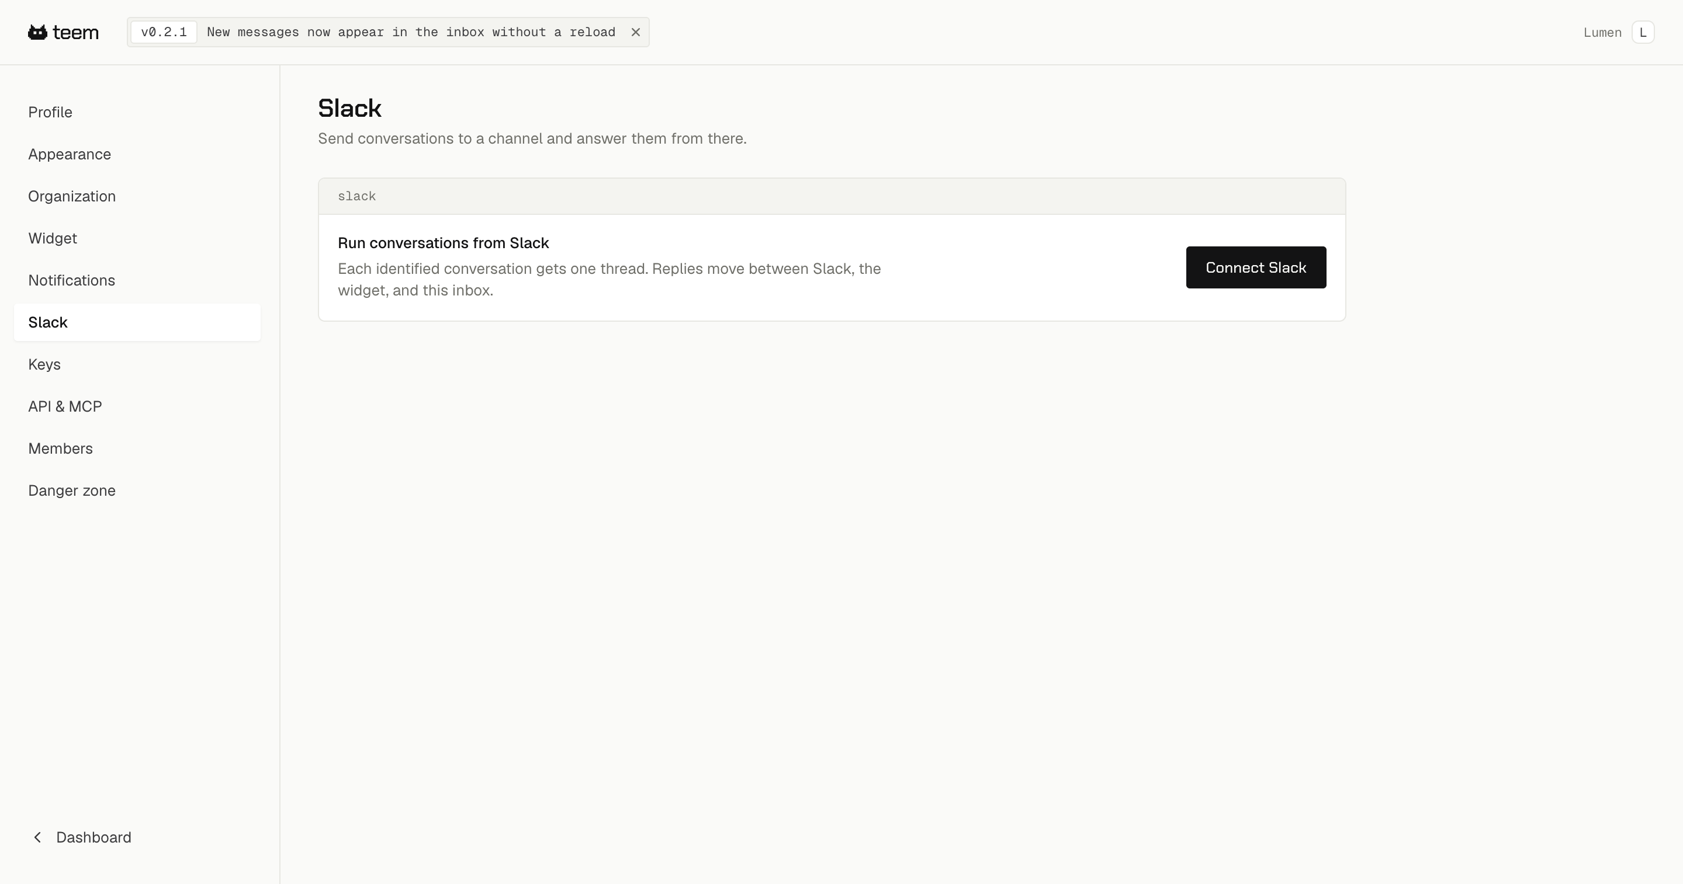Dismiss the v0.2.1 announcement banner

pos(635,32)
